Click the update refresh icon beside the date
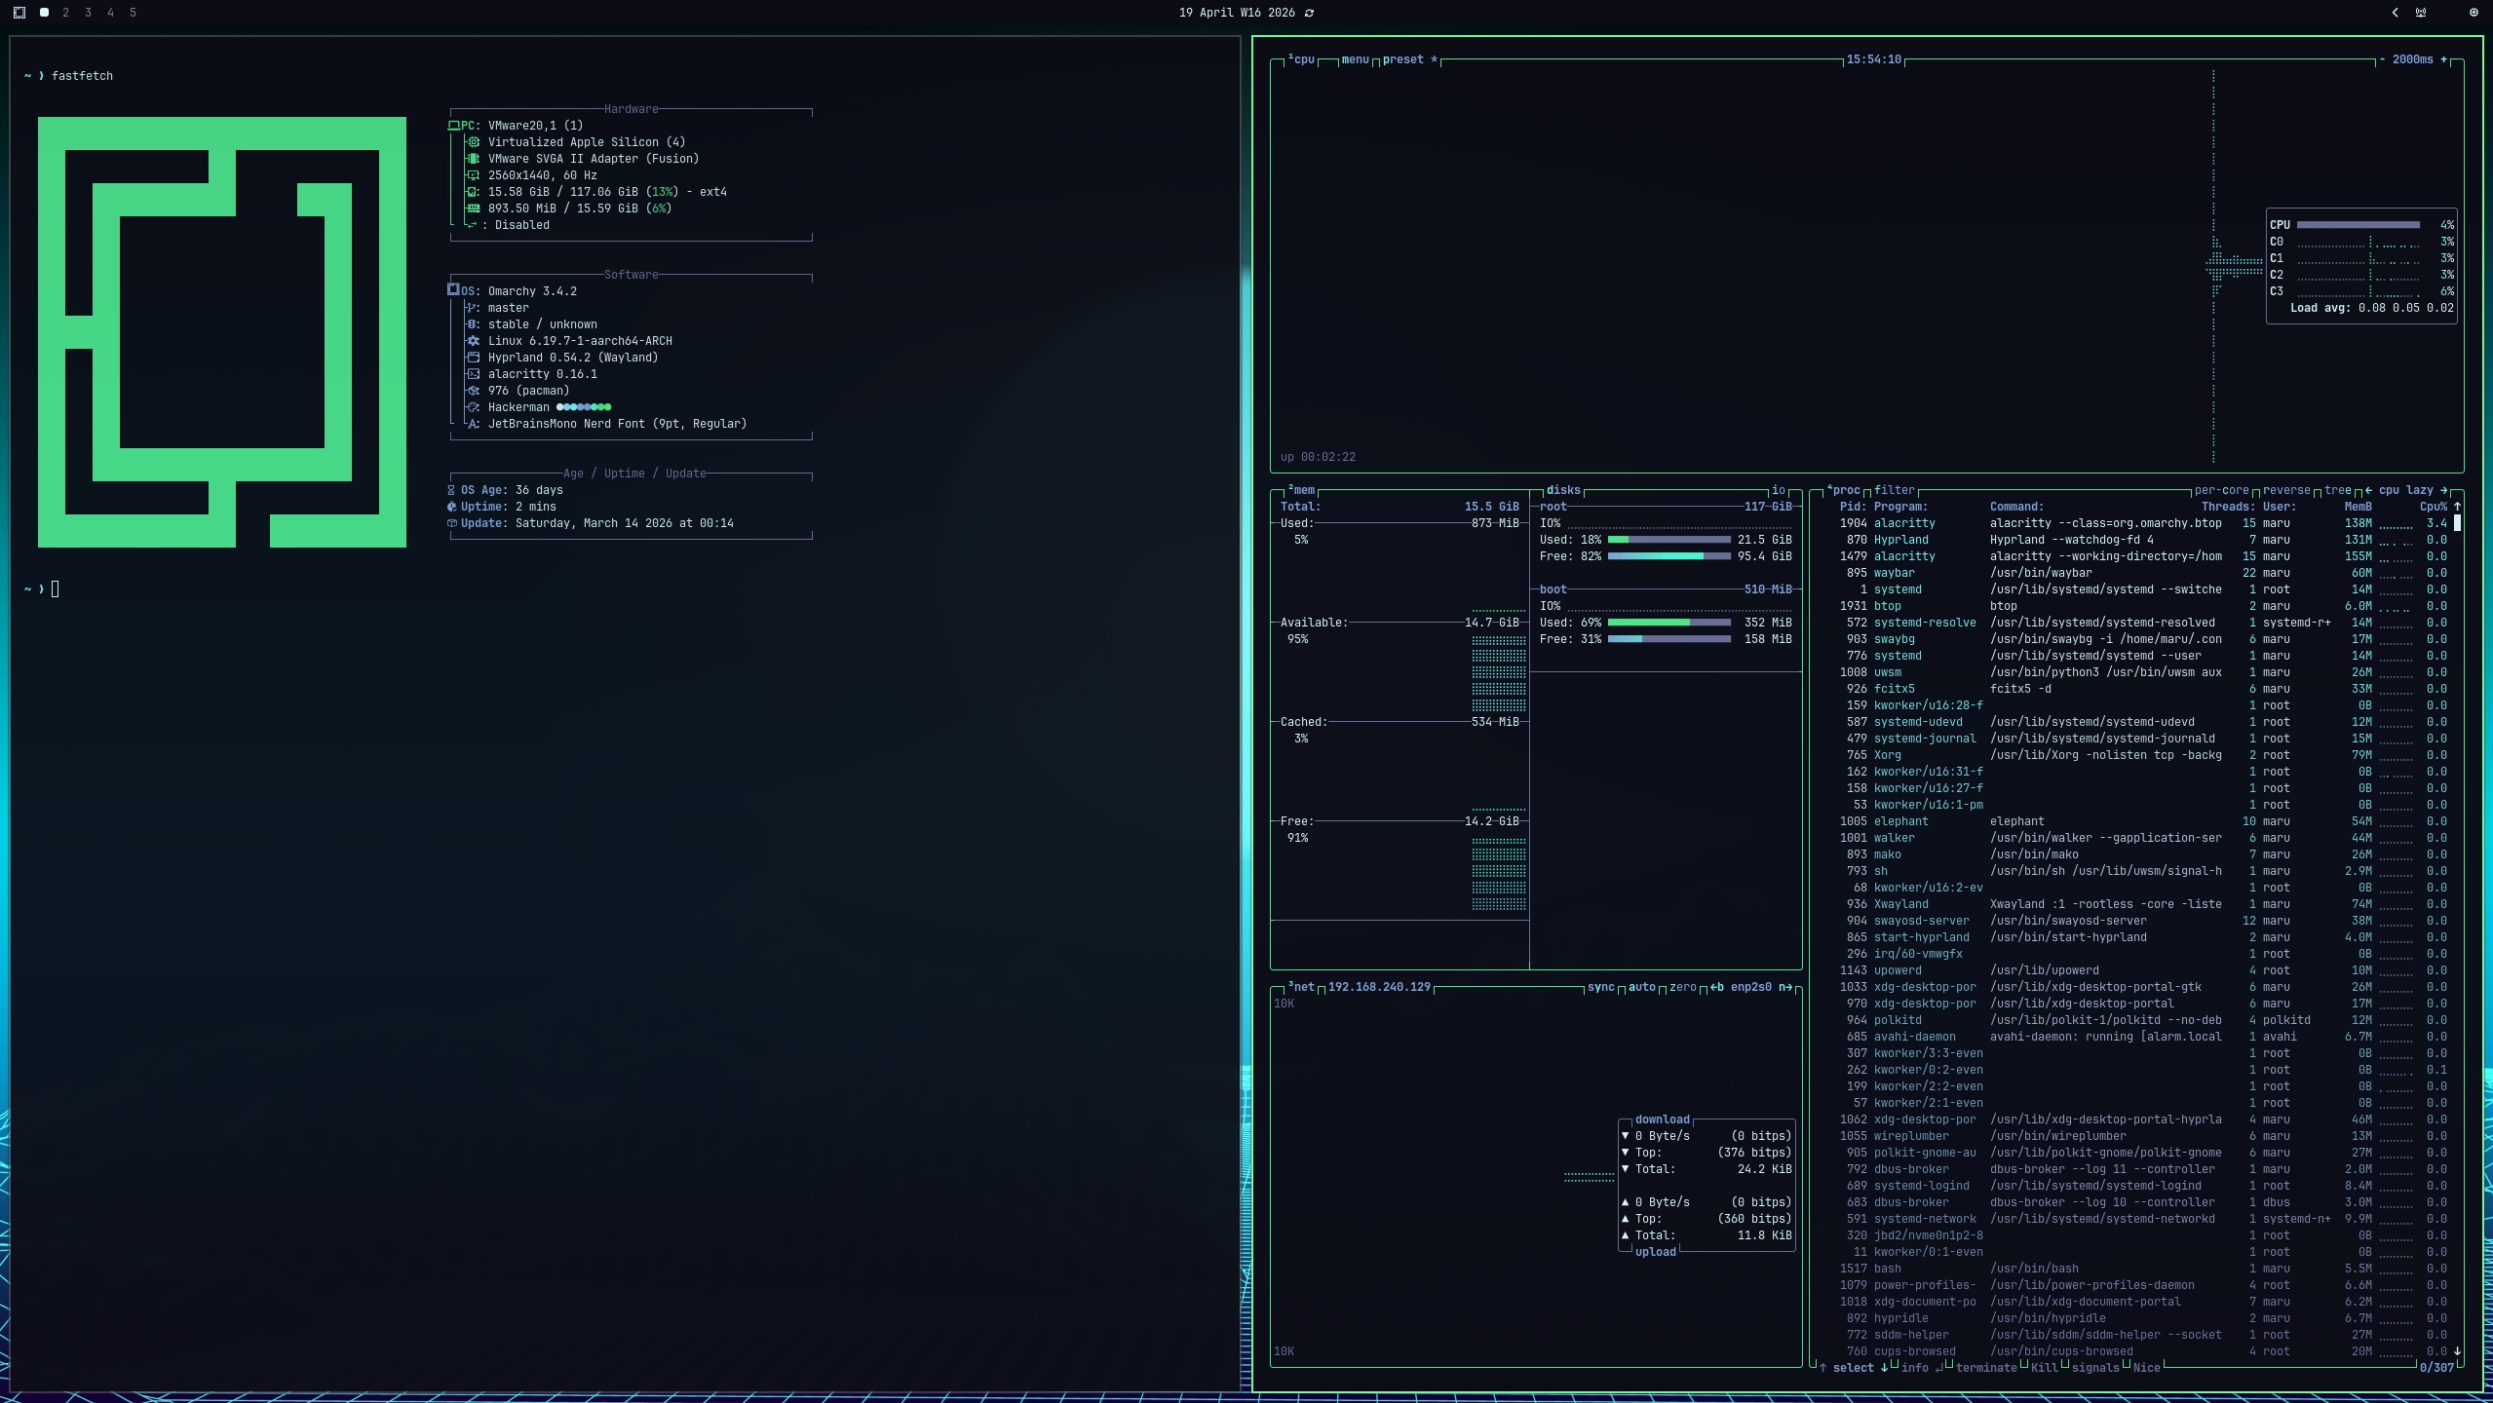This screenshot has width=2493, height=1403. coord(1309,13)
